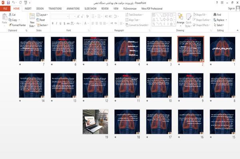This screenshot has height=159, width=240.
Task: Click the strikethrough abc icon
Action: [68, 24]
